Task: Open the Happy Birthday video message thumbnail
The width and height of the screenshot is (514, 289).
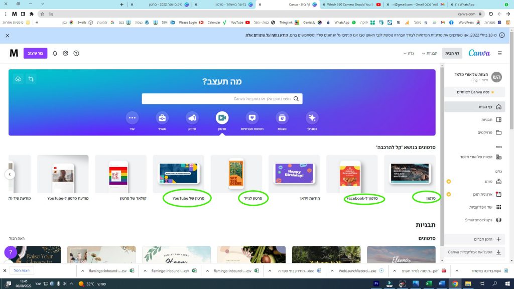Action: [294, 174]
